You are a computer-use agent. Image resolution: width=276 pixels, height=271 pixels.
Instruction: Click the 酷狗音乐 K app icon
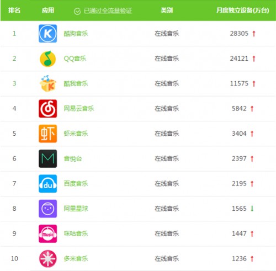(x=48, y=34)
